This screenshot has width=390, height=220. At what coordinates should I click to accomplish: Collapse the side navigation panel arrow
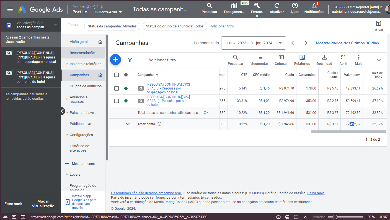coord(63,111)
